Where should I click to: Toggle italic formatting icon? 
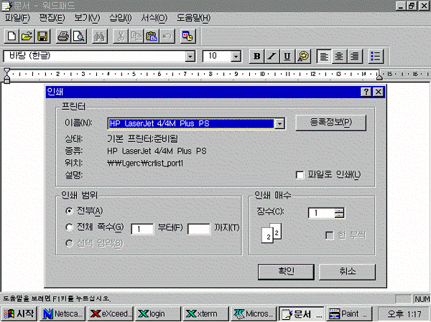point(272,56)
